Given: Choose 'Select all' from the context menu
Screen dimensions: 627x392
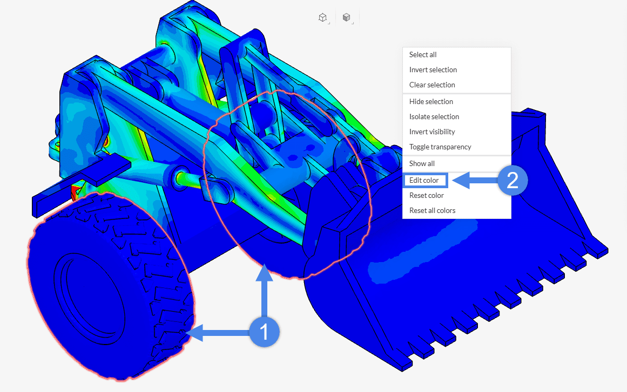Looking at the screenshot, I should point(423,54).
